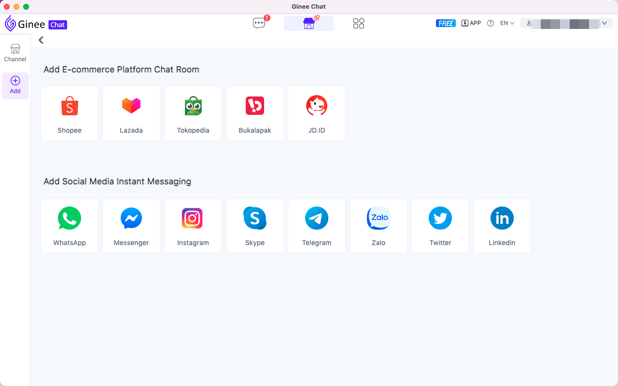Connect WhatsApp messaging

click(70, 226)
